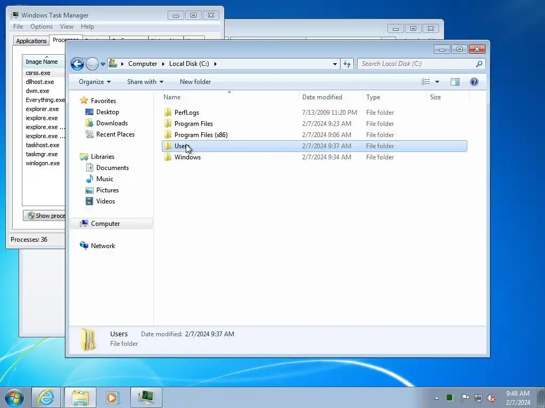Open Music library
The image size is (545, 408).
coord(105,178)
